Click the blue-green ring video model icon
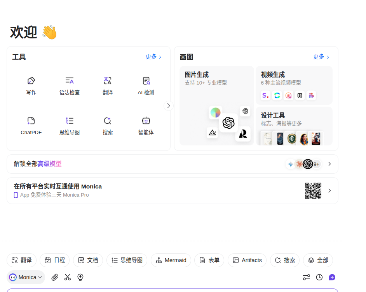366x292 pixels. pos(277,95)
